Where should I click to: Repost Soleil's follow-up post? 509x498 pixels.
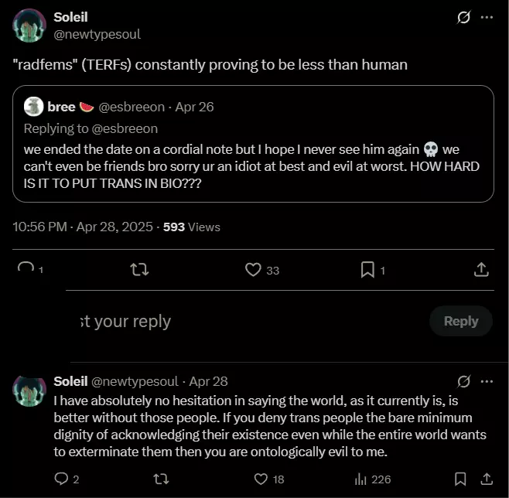click(161, 479)
